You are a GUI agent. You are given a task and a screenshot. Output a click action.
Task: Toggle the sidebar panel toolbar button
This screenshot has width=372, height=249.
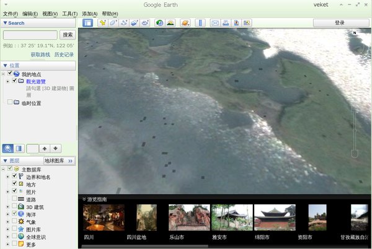(x=88, y=23)
